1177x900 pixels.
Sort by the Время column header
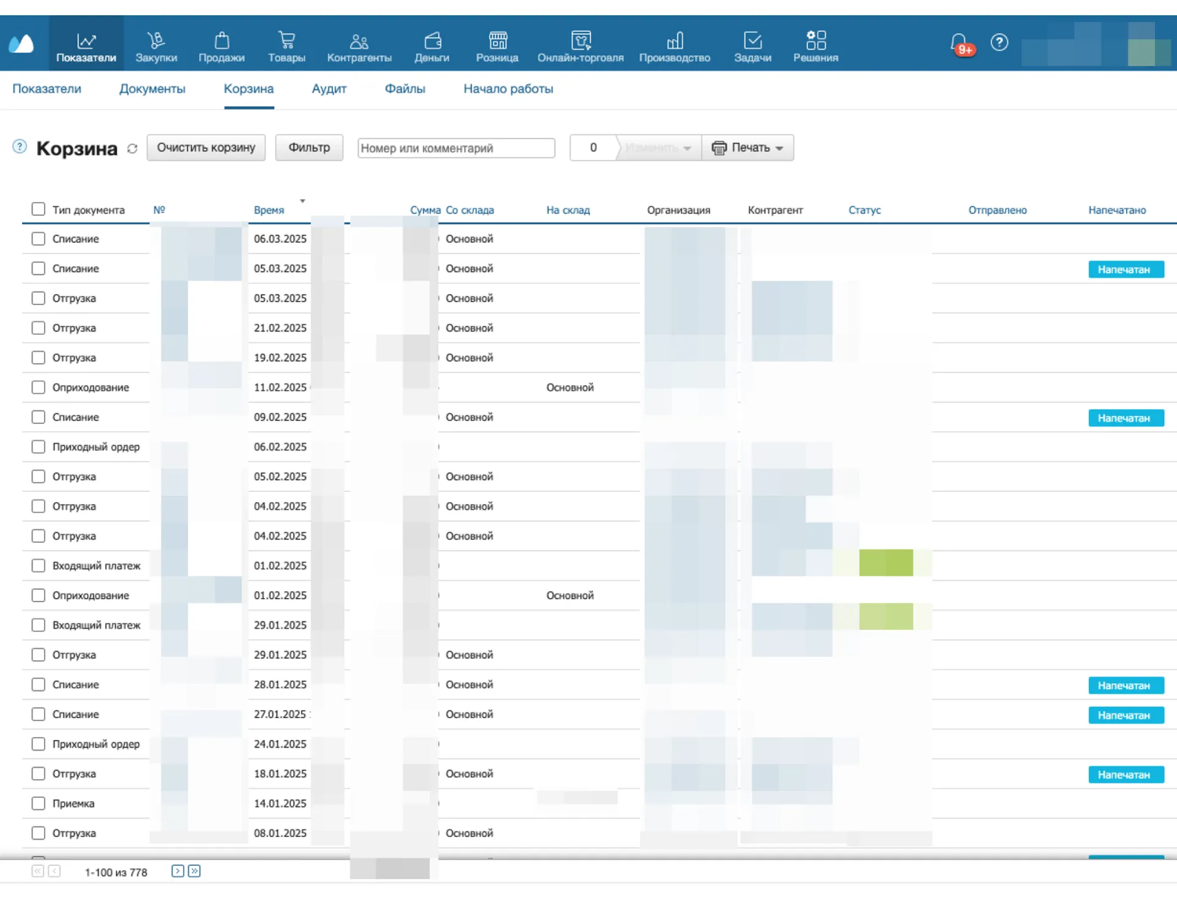(269, 210)
